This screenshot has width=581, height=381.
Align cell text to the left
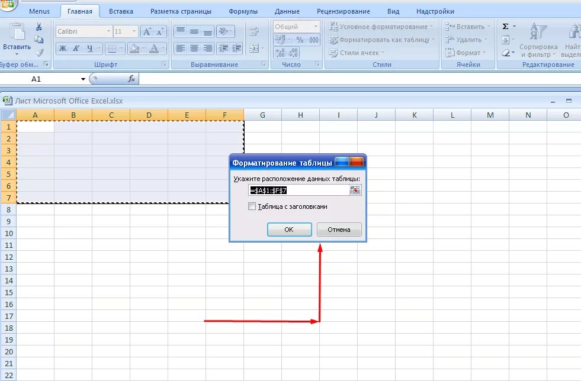point(181,48)
